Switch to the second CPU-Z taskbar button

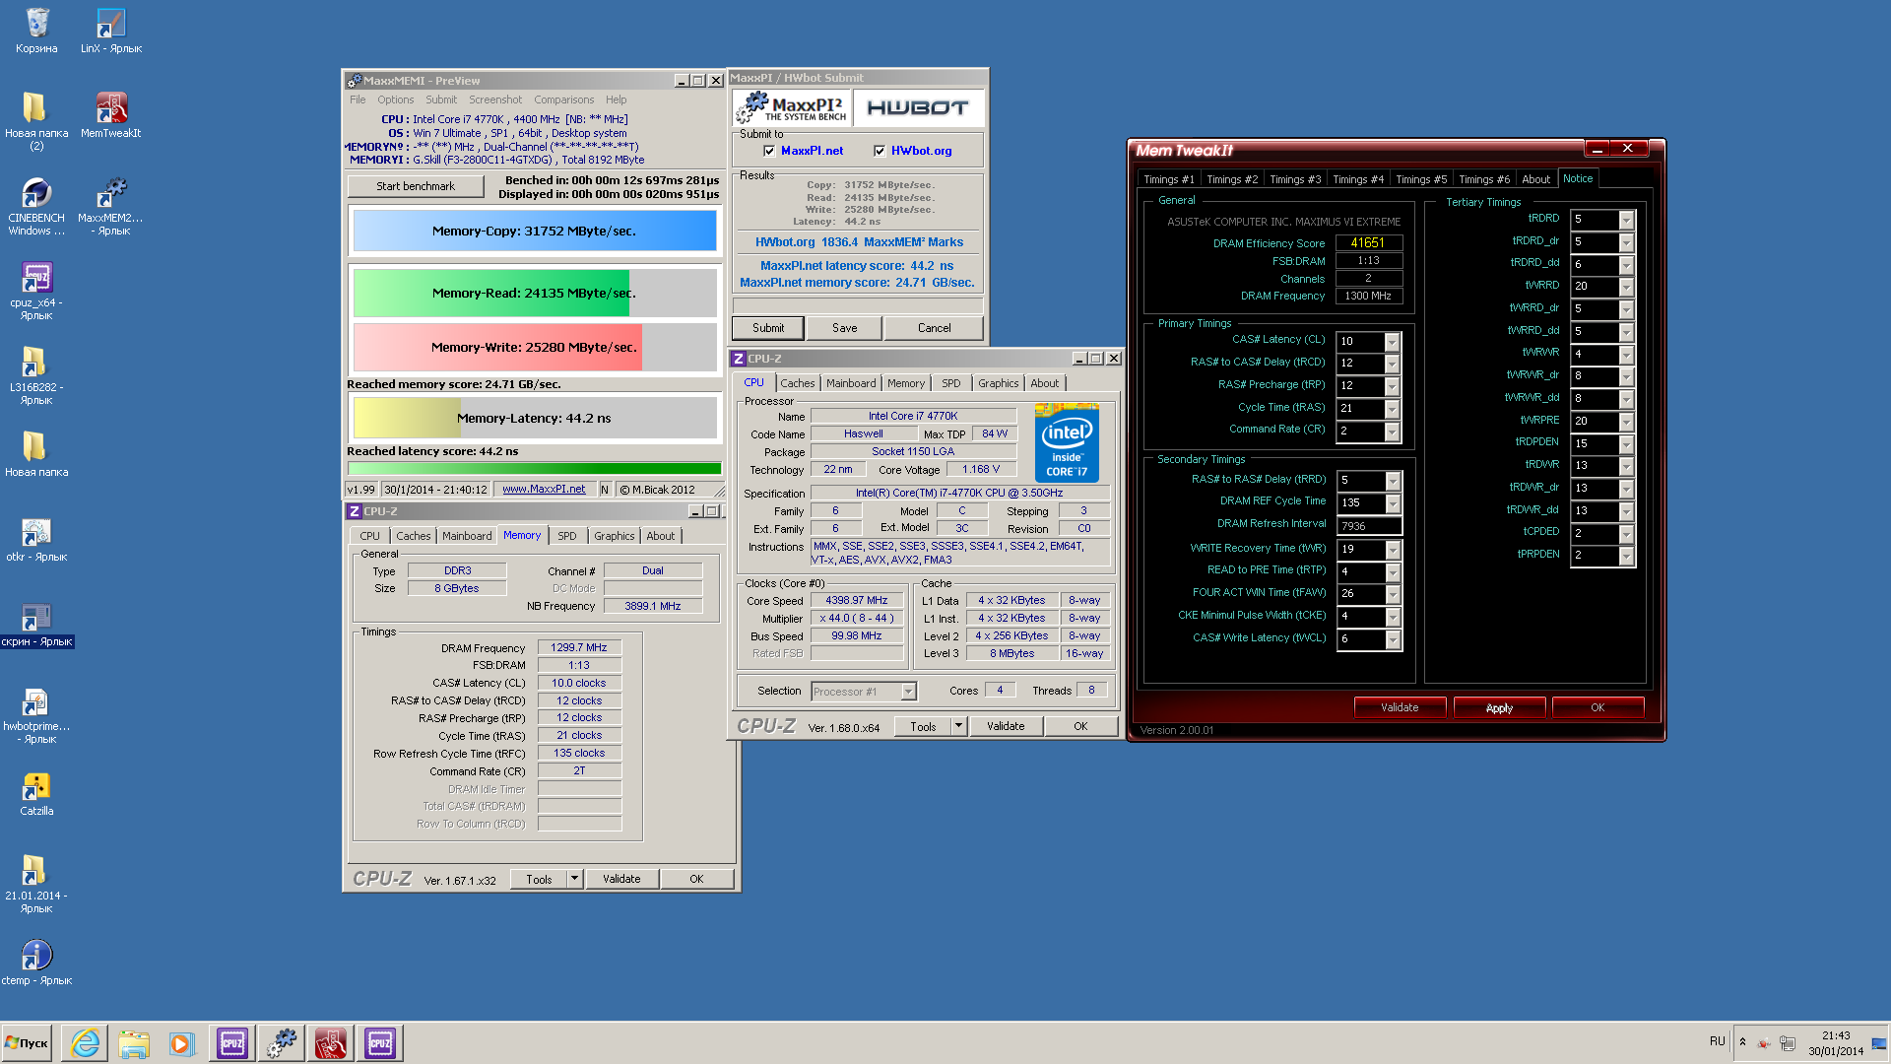click(380, 1042)
